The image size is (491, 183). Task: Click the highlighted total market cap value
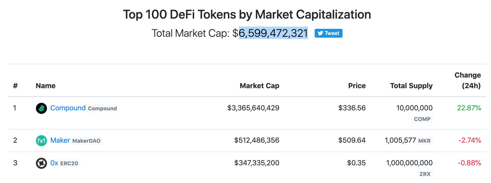[x=273, y=33]
